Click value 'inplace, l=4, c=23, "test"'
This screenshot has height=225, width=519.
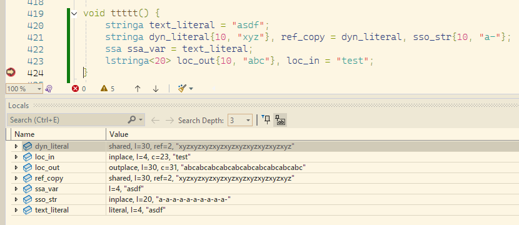tap(149, 157)
